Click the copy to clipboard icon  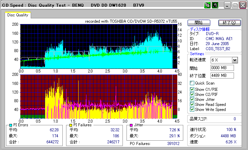click(x=207, y=5)
